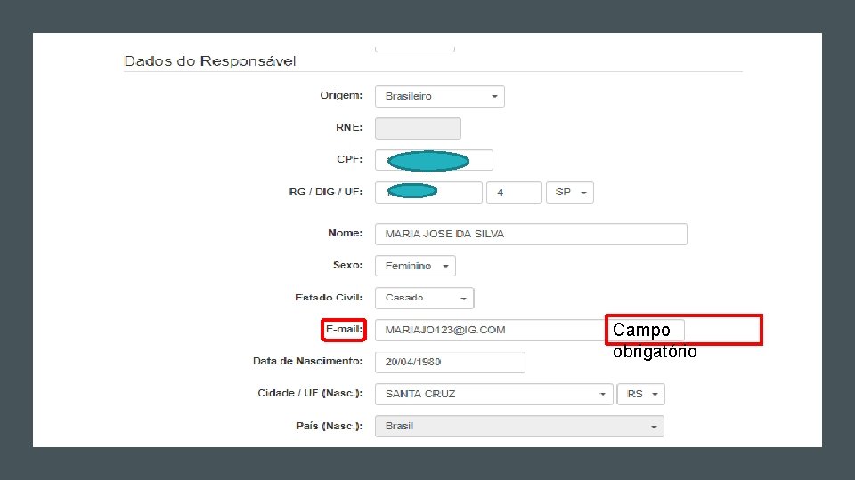The image size is (855, 480).
Task: Click the Data de Nascimento field 20/04/1980
Action: pyautogui.click(x=450, y=362)
